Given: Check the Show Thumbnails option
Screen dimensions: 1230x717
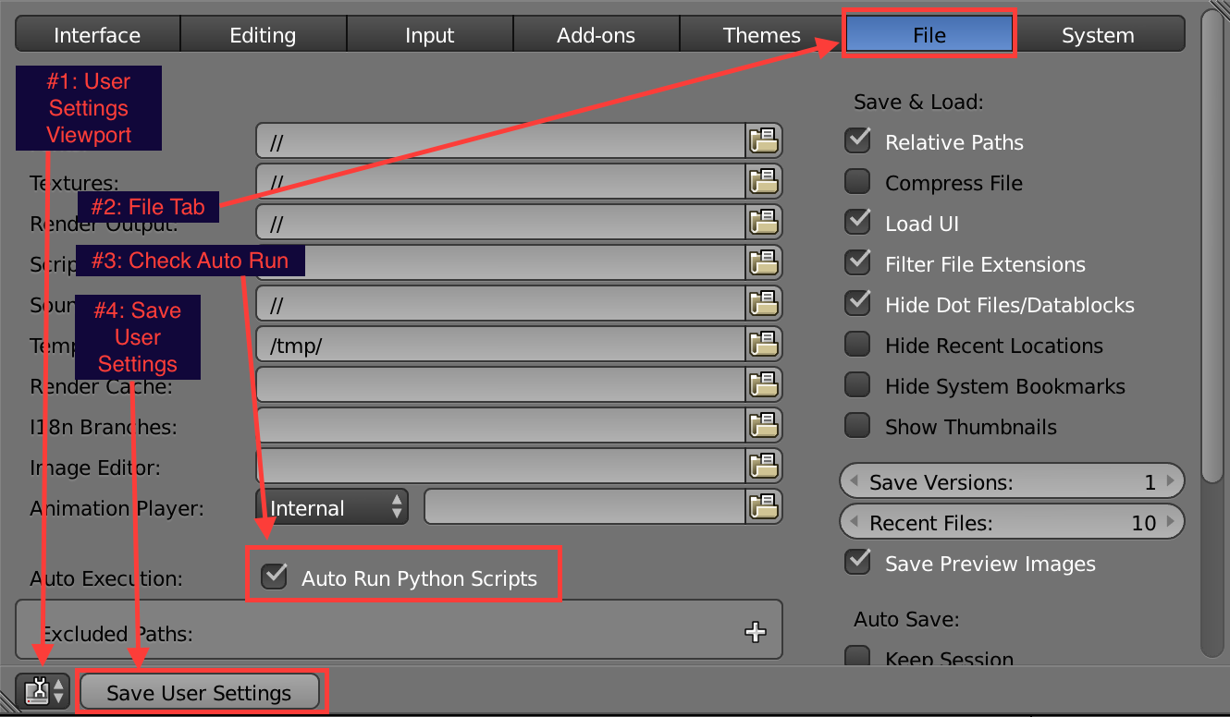Looking at the screenshot, I should click(x=856, y=426).
